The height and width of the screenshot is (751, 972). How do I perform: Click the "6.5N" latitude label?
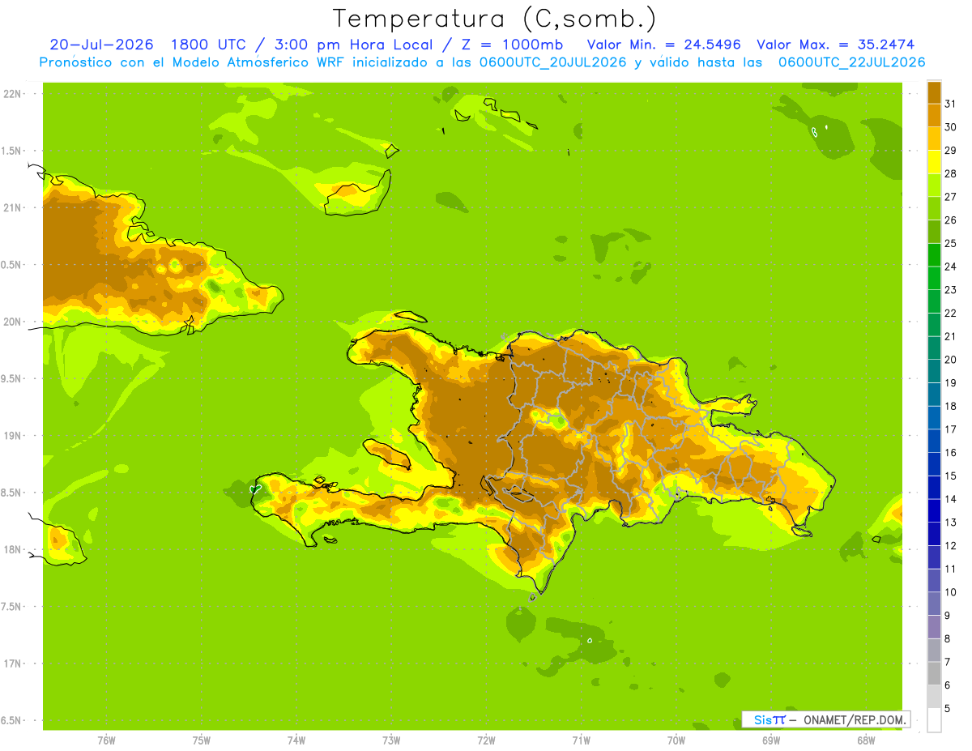click(12, 721)
